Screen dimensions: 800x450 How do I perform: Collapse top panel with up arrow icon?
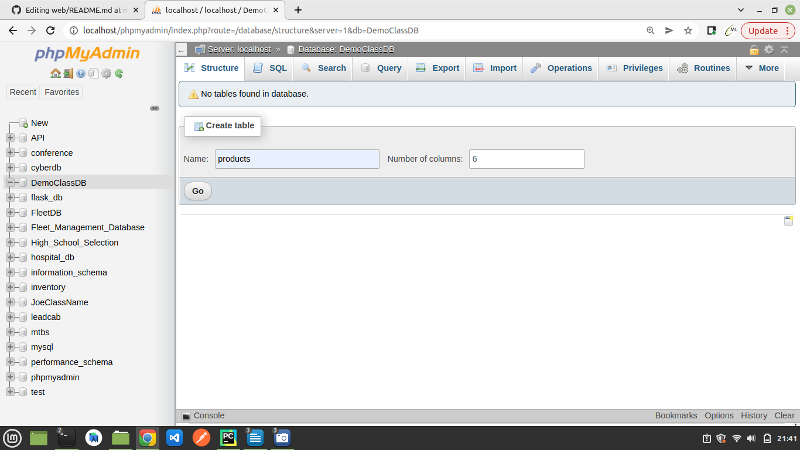click(784, 50)
